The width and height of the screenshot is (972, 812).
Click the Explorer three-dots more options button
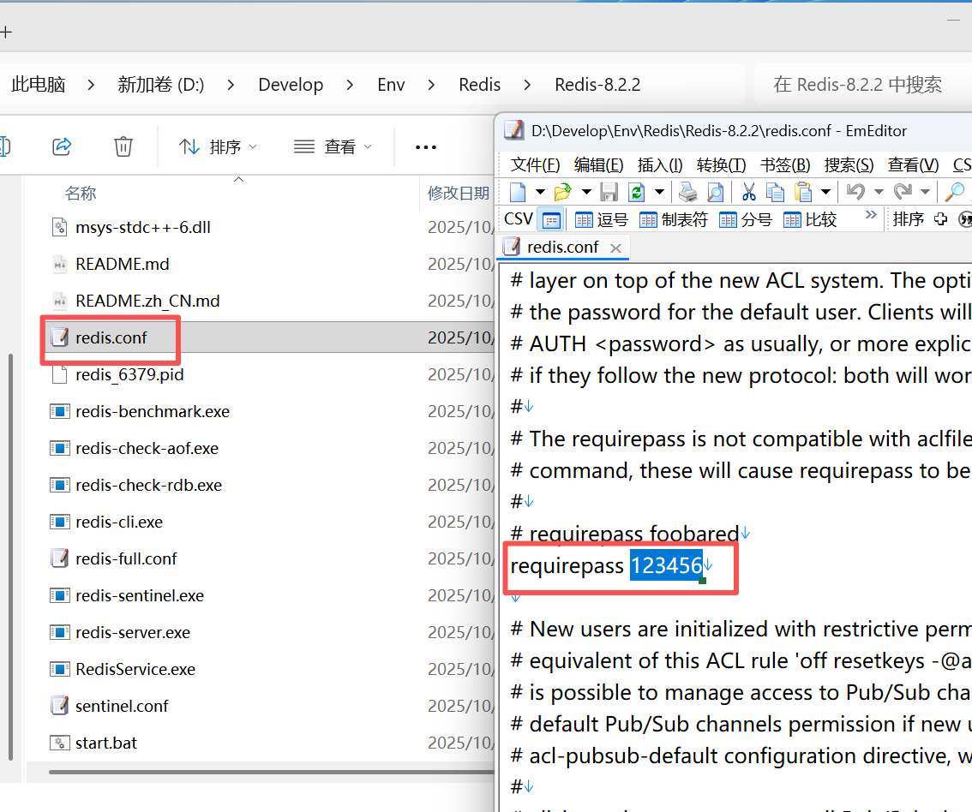(426, 146)
